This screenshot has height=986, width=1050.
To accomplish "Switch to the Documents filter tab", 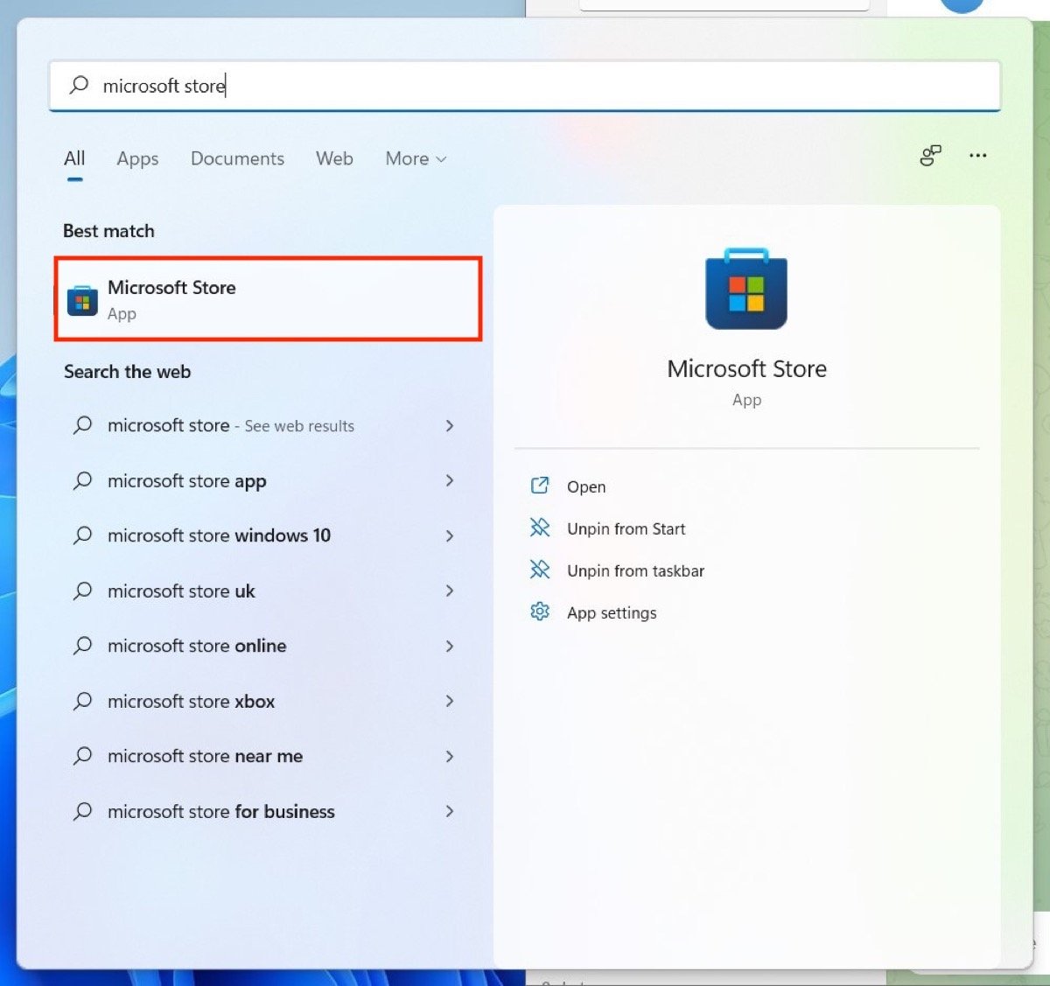I will 237,158.
